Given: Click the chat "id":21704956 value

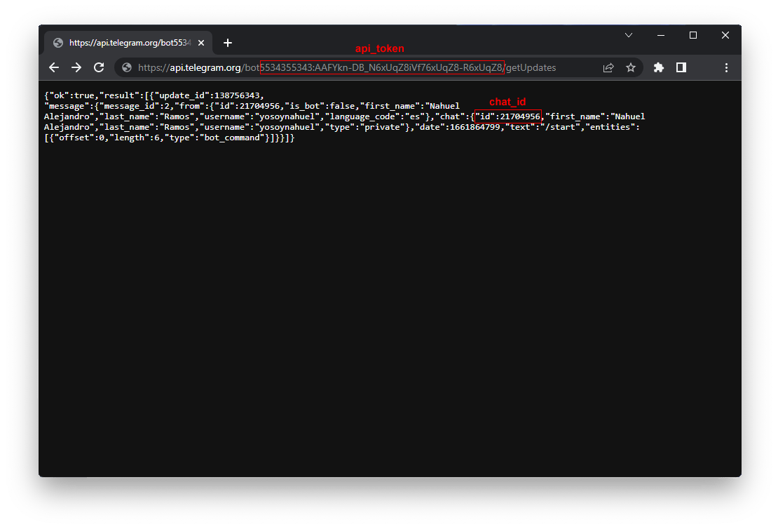Looking at the screenshot, I should [x=507, y=116].
